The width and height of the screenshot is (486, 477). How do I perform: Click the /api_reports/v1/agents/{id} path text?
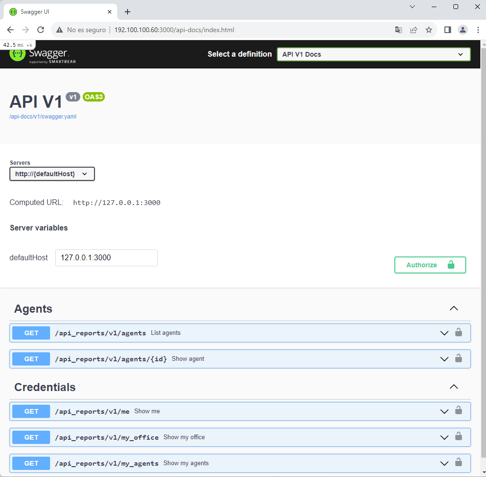click(111, 359)
